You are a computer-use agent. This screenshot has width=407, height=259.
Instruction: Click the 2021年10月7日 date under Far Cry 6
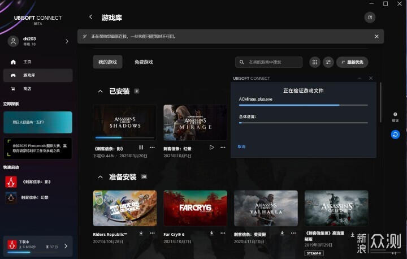click(x=177, y=241)
